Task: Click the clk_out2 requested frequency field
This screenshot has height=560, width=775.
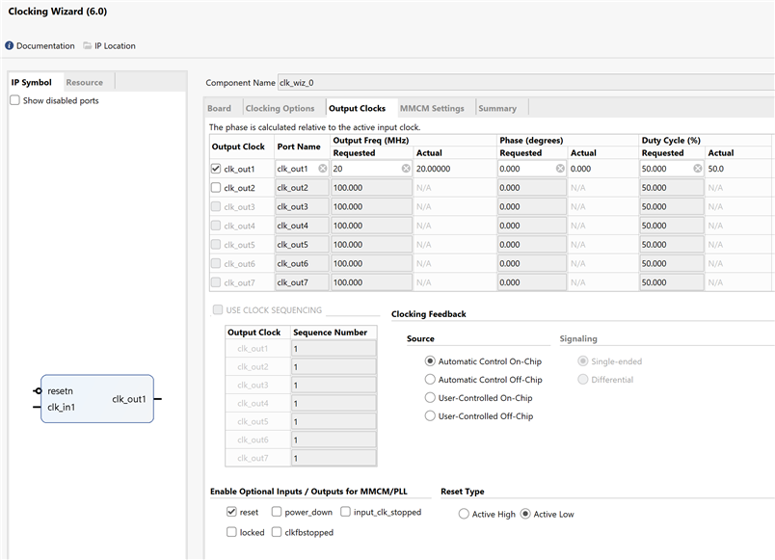Action: click(371, 188)
